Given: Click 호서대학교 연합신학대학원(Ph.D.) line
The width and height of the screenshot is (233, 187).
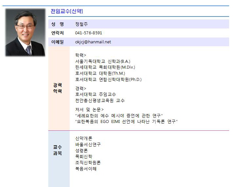Looking at the screenshot, I should (108, 80).
